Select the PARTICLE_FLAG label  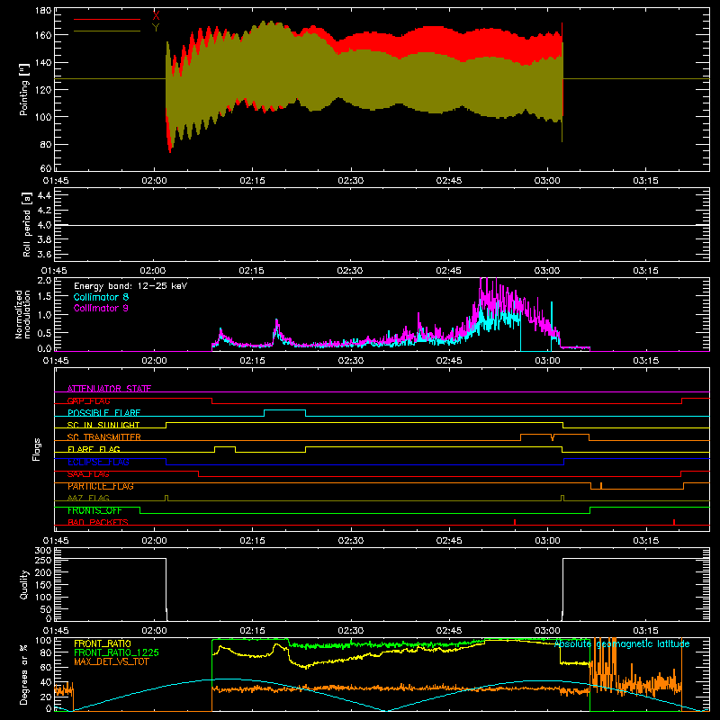(101, 486)
